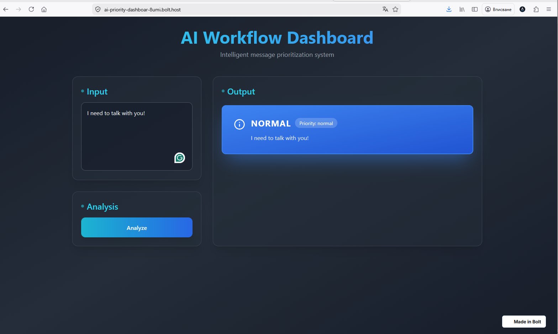This screenshot has height=334, width=558.
Task: Translate the page using translate icon
Action: (x=385, y=9)
